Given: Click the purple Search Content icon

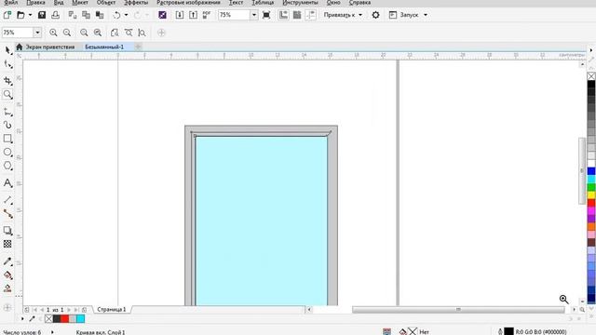Looking at the screenshot, I should tap(162, 15).
